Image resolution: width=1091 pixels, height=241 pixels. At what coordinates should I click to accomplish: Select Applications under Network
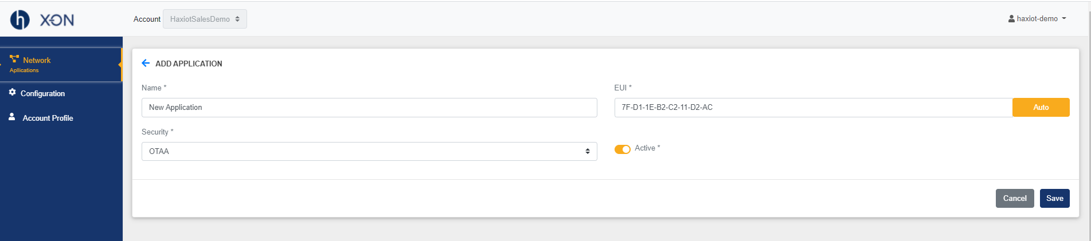pos(24,70)
